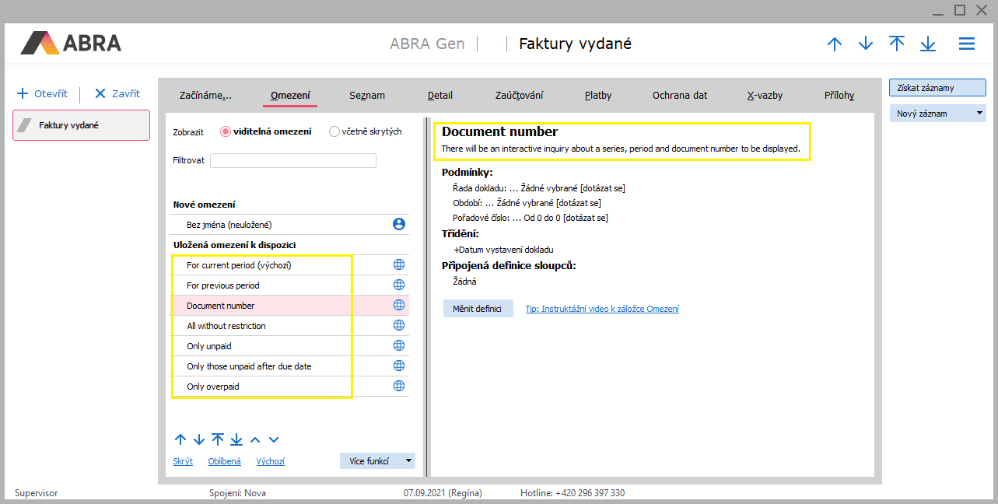998x504 pixels.
Task: Select Document number restriction row
Action: click(289, 305)
